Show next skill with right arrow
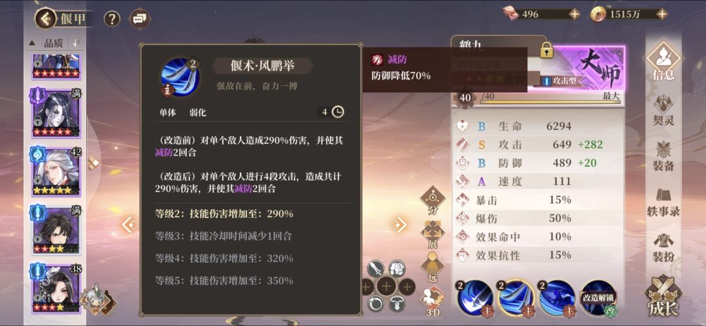This screenshot has height=326, width=706. [397, 224]
